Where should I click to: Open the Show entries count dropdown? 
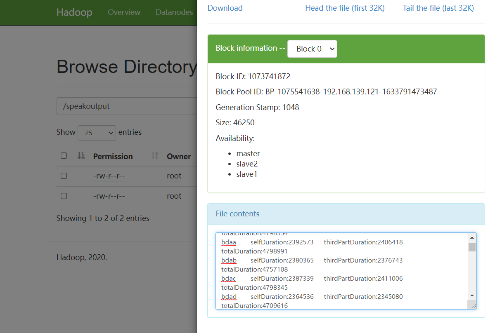point(97,133)
